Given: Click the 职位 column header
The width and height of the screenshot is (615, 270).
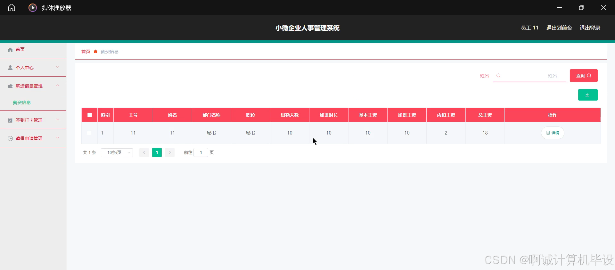Looking at the screenshot, I should click(250, 115).
